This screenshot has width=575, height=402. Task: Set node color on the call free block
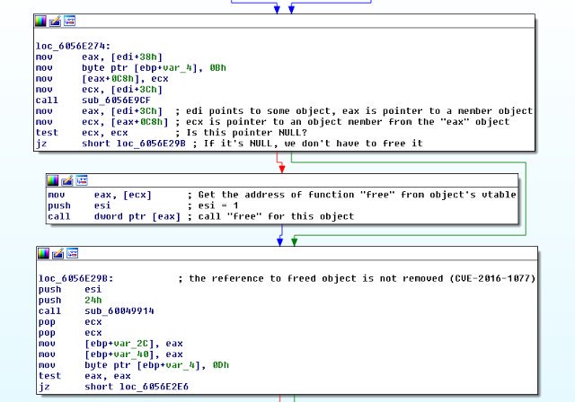(53, 181)
